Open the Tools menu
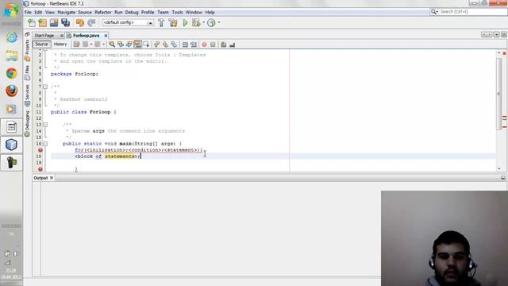This screenshot has width=508, height=286. [177, 13]
